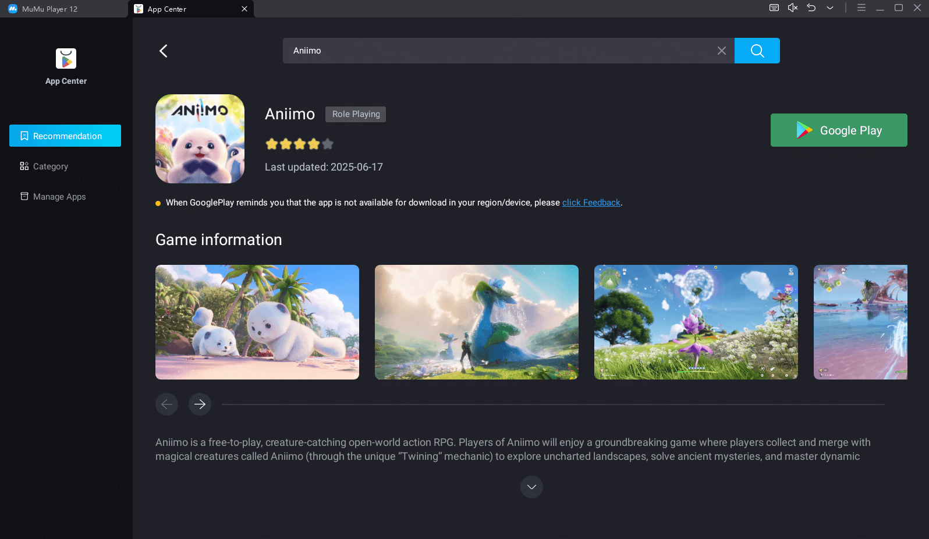Click the Role Playing tag

click(x=356, y=114)
